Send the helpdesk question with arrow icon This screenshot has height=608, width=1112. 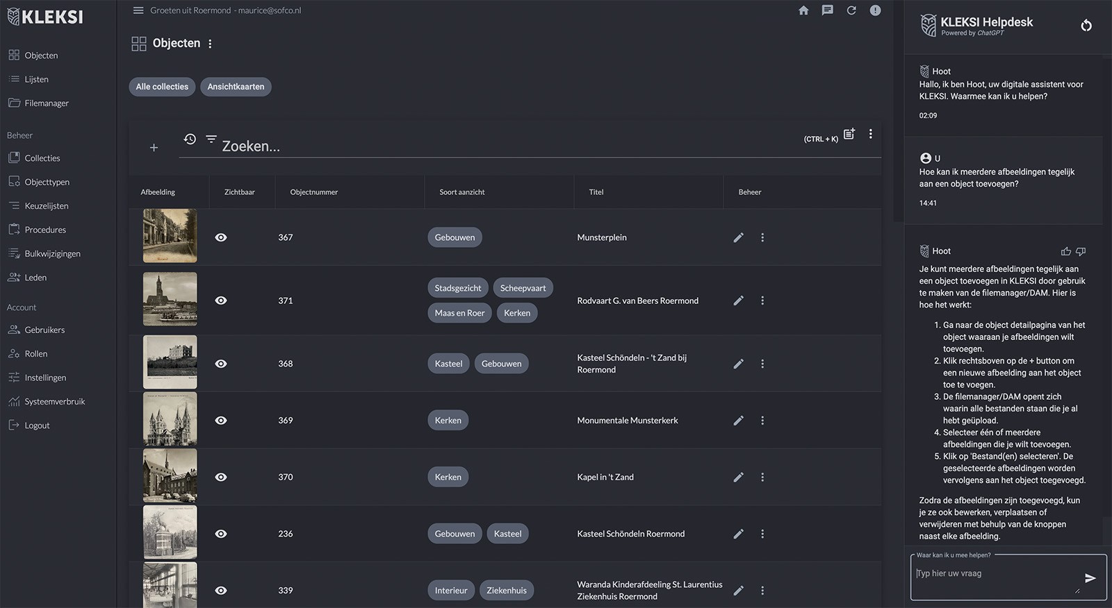pyautogui.click(x=1090, y=577)
